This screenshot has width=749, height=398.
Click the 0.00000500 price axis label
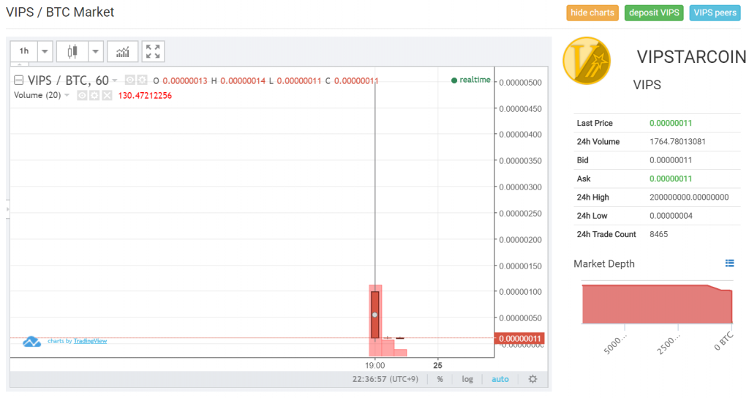(520, 82)
